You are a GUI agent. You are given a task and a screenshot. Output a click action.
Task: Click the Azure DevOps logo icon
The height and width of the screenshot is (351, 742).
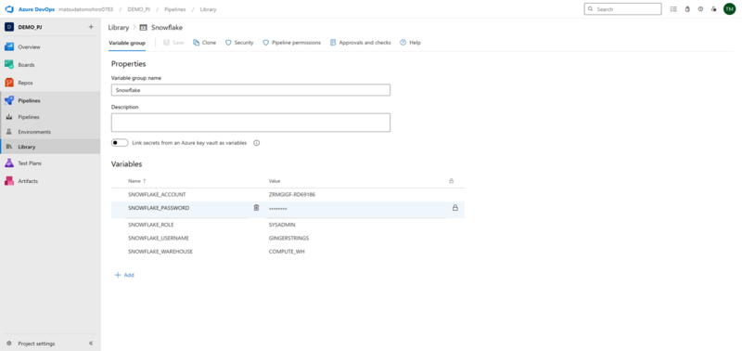point(9,9)
